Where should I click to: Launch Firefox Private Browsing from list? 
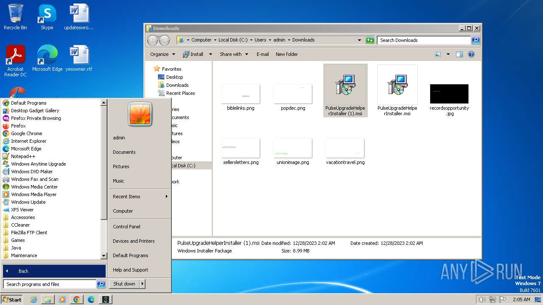[x=36, y=118]
